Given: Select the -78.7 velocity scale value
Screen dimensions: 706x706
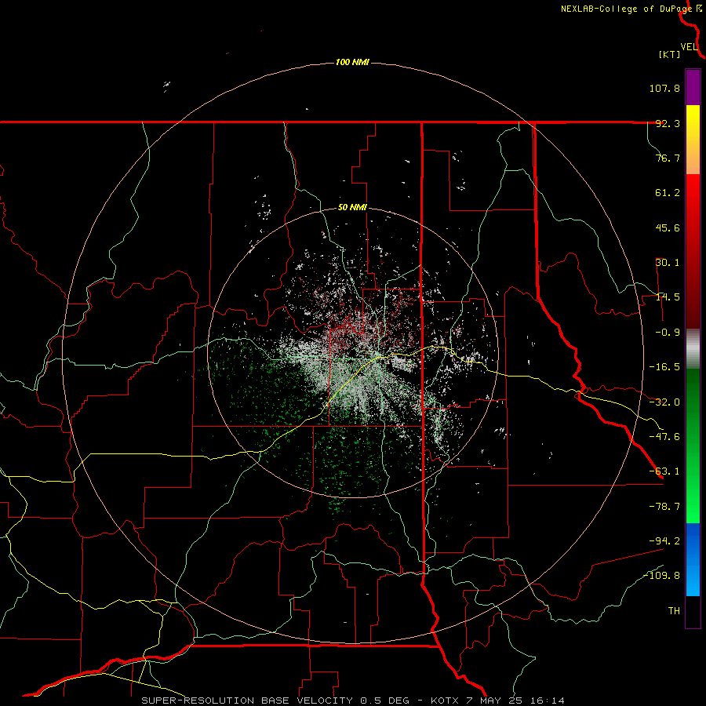Looking at the screenshot, I should pyautogui.click(x=664, y=507).
